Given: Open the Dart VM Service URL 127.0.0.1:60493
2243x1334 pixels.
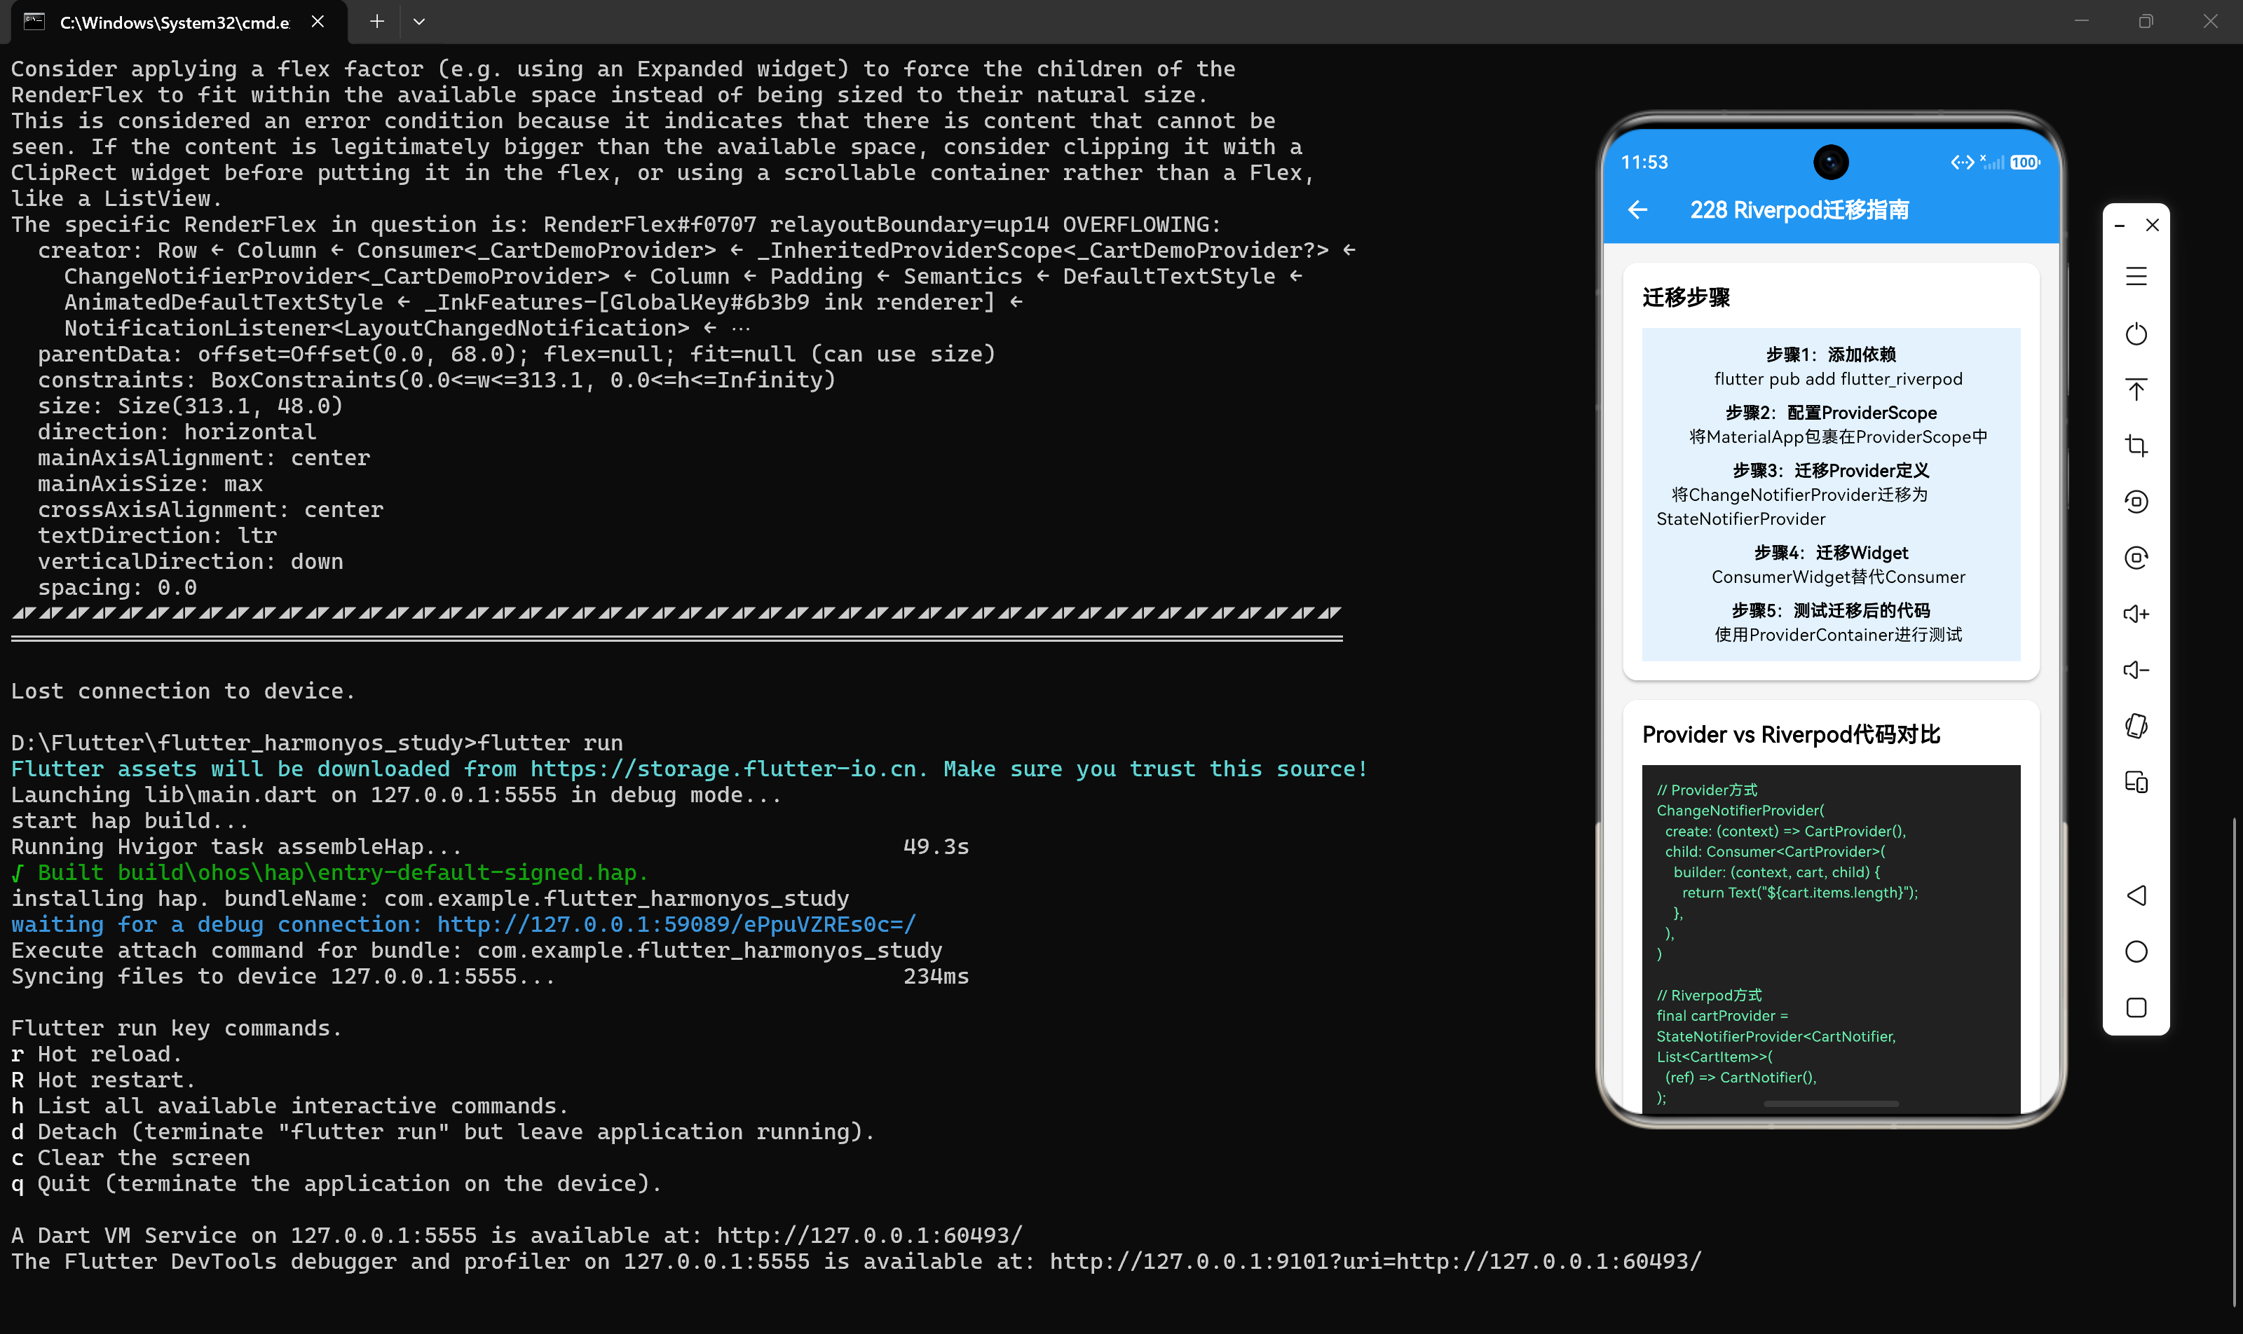Looking at the screenshot, I should click(x=870, y=1236).
